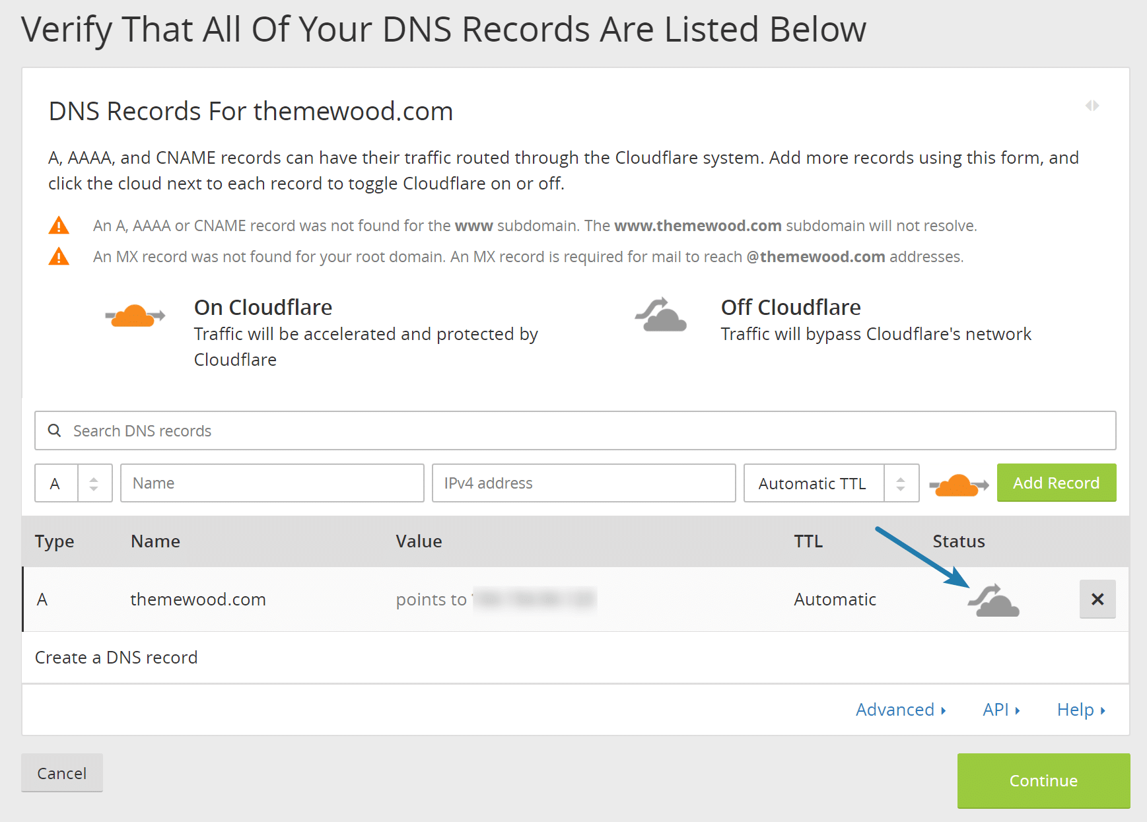Image resolution: width=1147 pixels, height=822 pixels.
Task: Toggle orange cloud proxy icon beside Add Record
Action: pyautogui.click(x=959, y=485)
